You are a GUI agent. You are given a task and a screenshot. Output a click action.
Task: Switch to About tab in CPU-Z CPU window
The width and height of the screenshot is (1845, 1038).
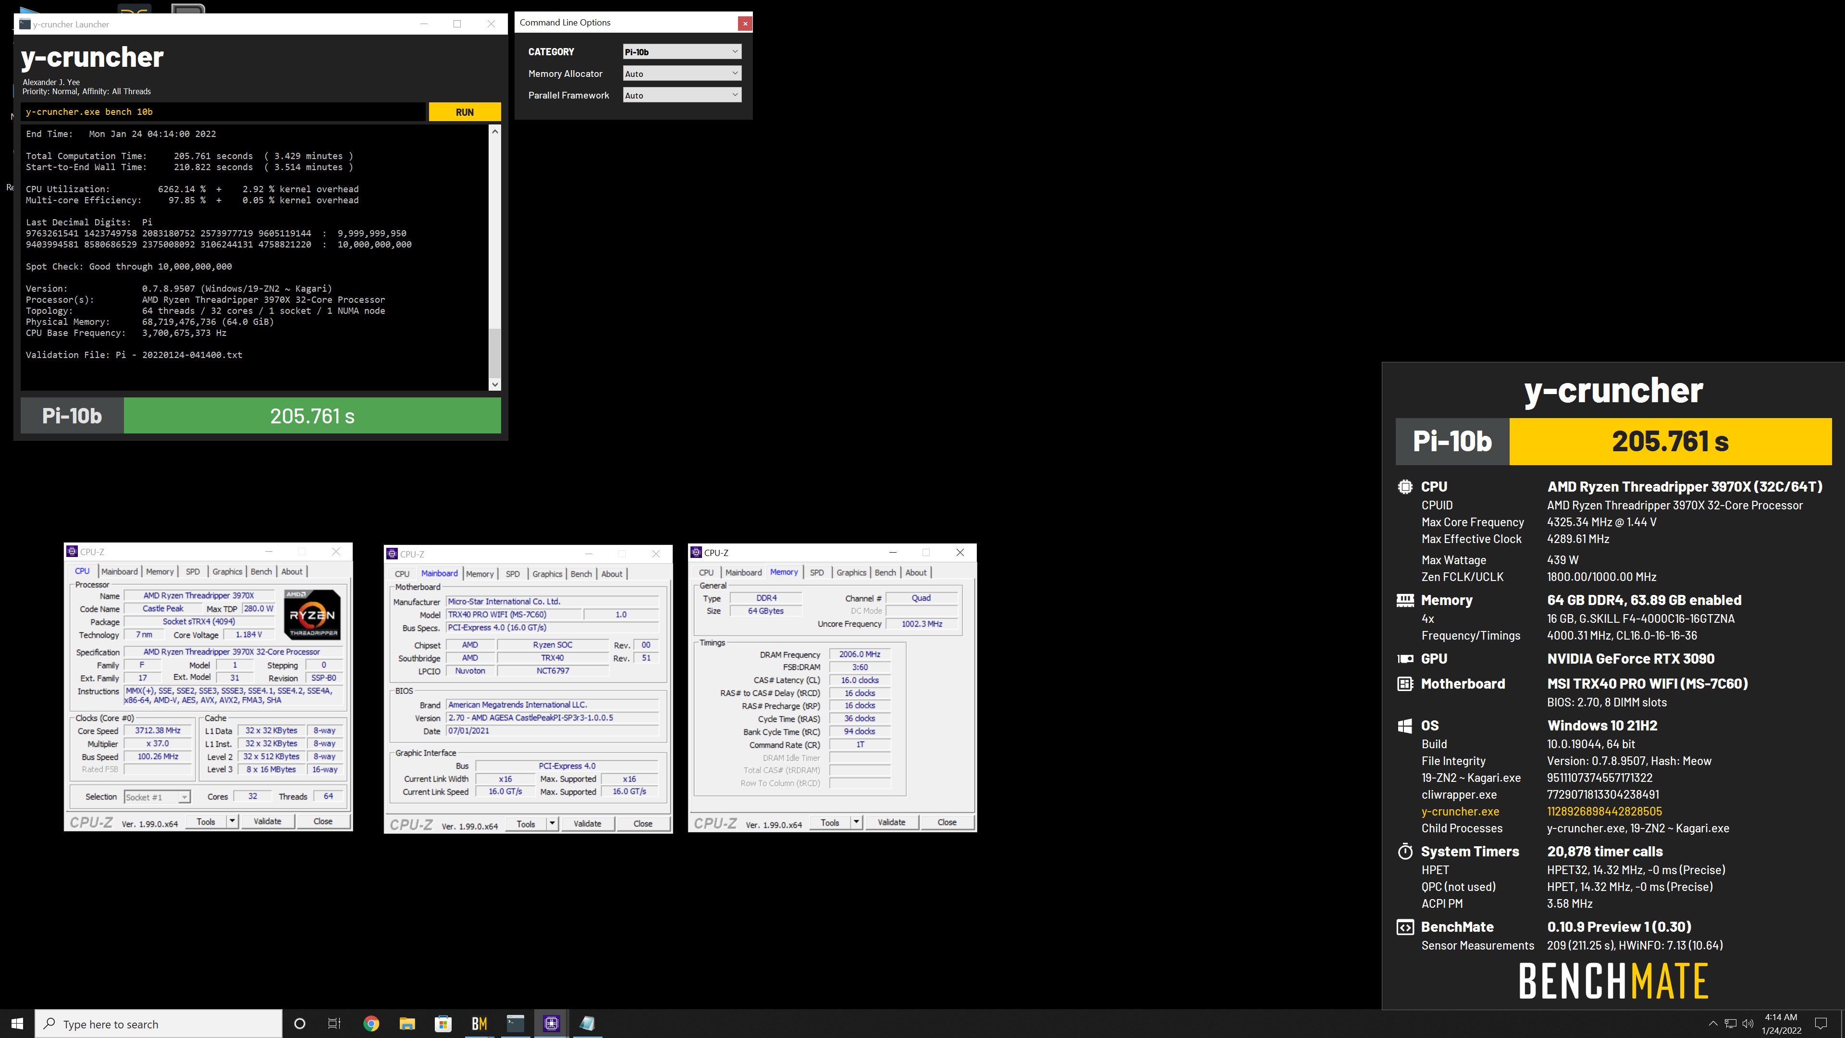click(292, 572)
